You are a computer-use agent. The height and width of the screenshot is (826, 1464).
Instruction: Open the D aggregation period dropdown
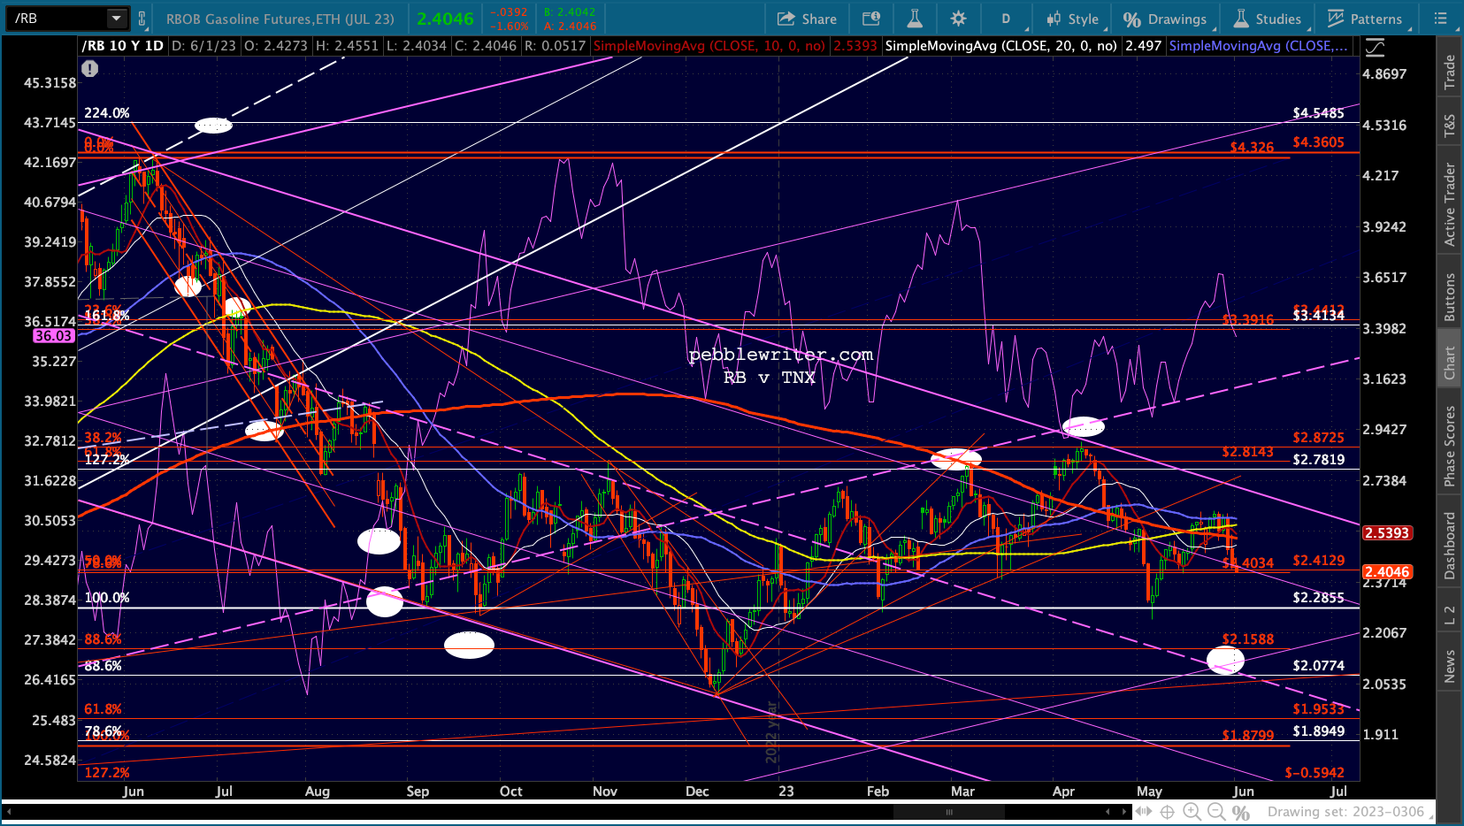point(1006,19)
